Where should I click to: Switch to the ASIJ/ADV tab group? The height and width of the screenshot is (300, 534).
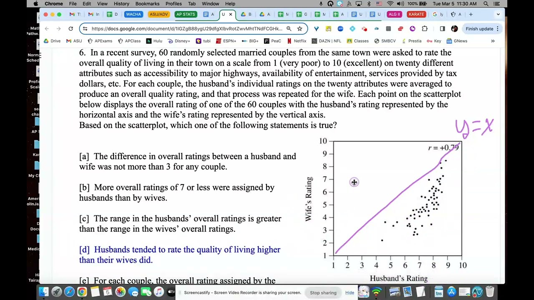[x=159, y=14]
